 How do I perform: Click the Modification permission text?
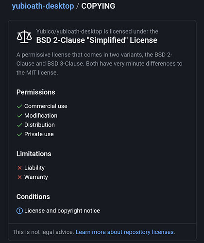coord(41,116)
